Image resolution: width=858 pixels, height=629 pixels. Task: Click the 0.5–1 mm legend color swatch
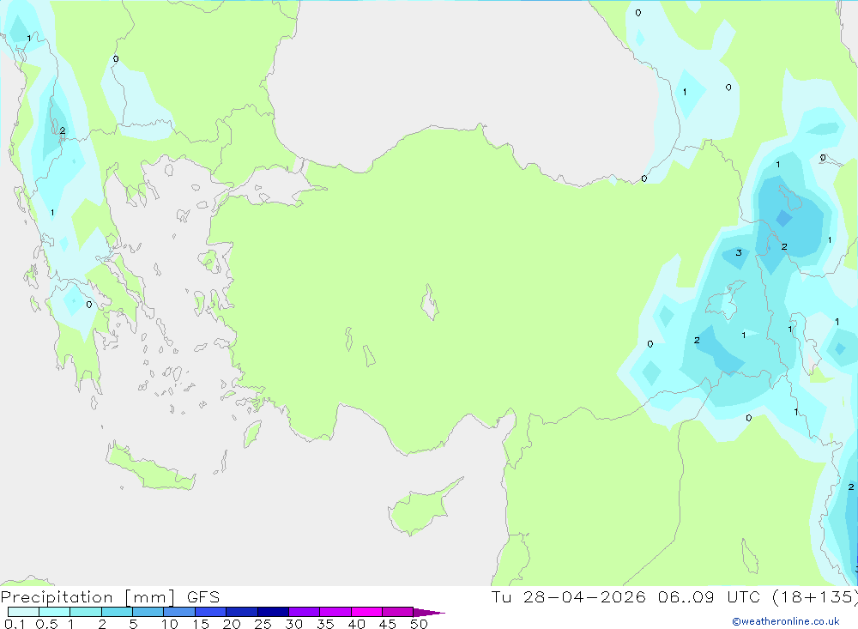tap(55, 612)
